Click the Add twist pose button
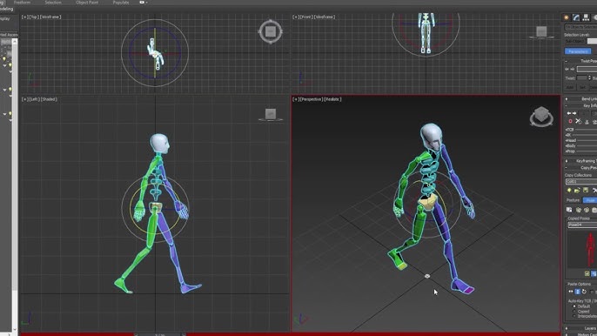Screen dimensions: 597x336 [x=570, y=87]
